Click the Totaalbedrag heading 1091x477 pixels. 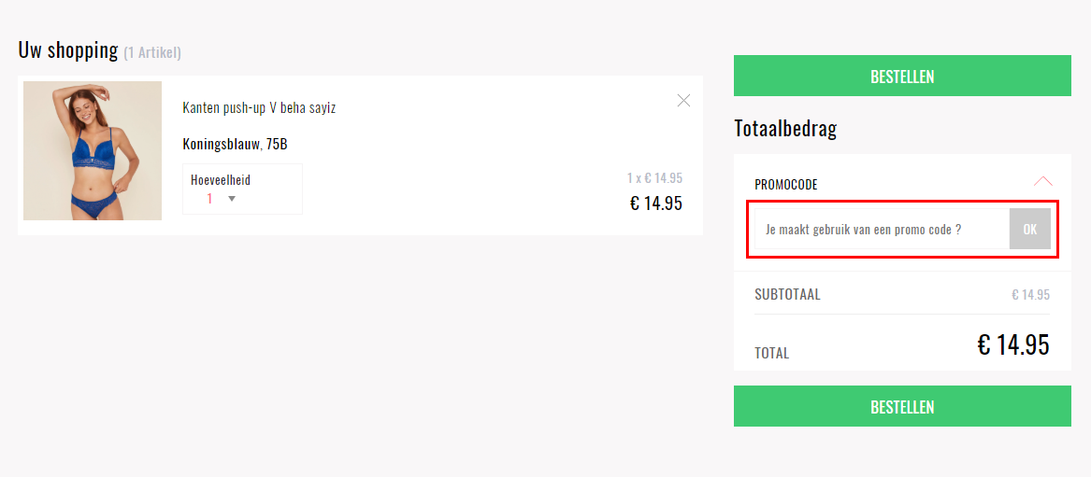pyautogui.click(x=785, y=128)
